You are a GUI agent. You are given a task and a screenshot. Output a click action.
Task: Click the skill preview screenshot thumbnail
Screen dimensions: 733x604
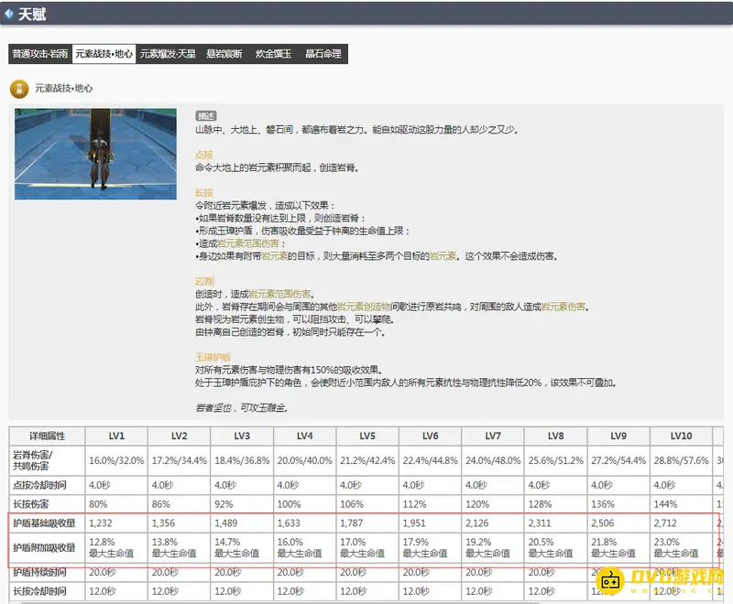[x=95, y=154]
